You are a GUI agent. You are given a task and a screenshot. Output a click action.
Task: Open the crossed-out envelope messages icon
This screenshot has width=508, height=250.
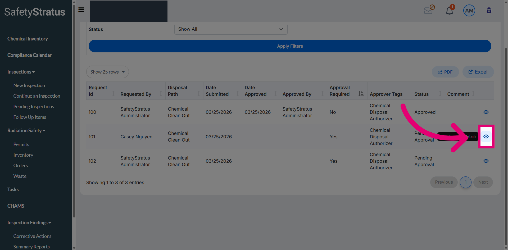pyautogui.click(x=429, y=10)
